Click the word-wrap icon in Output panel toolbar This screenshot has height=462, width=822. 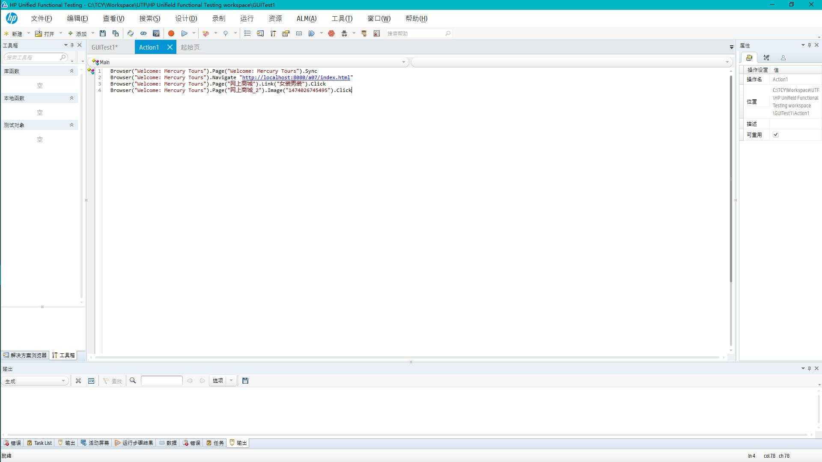(91, 381)
